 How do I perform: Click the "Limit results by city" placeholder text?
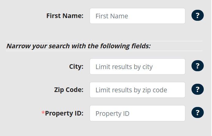[x=124, y=67]
